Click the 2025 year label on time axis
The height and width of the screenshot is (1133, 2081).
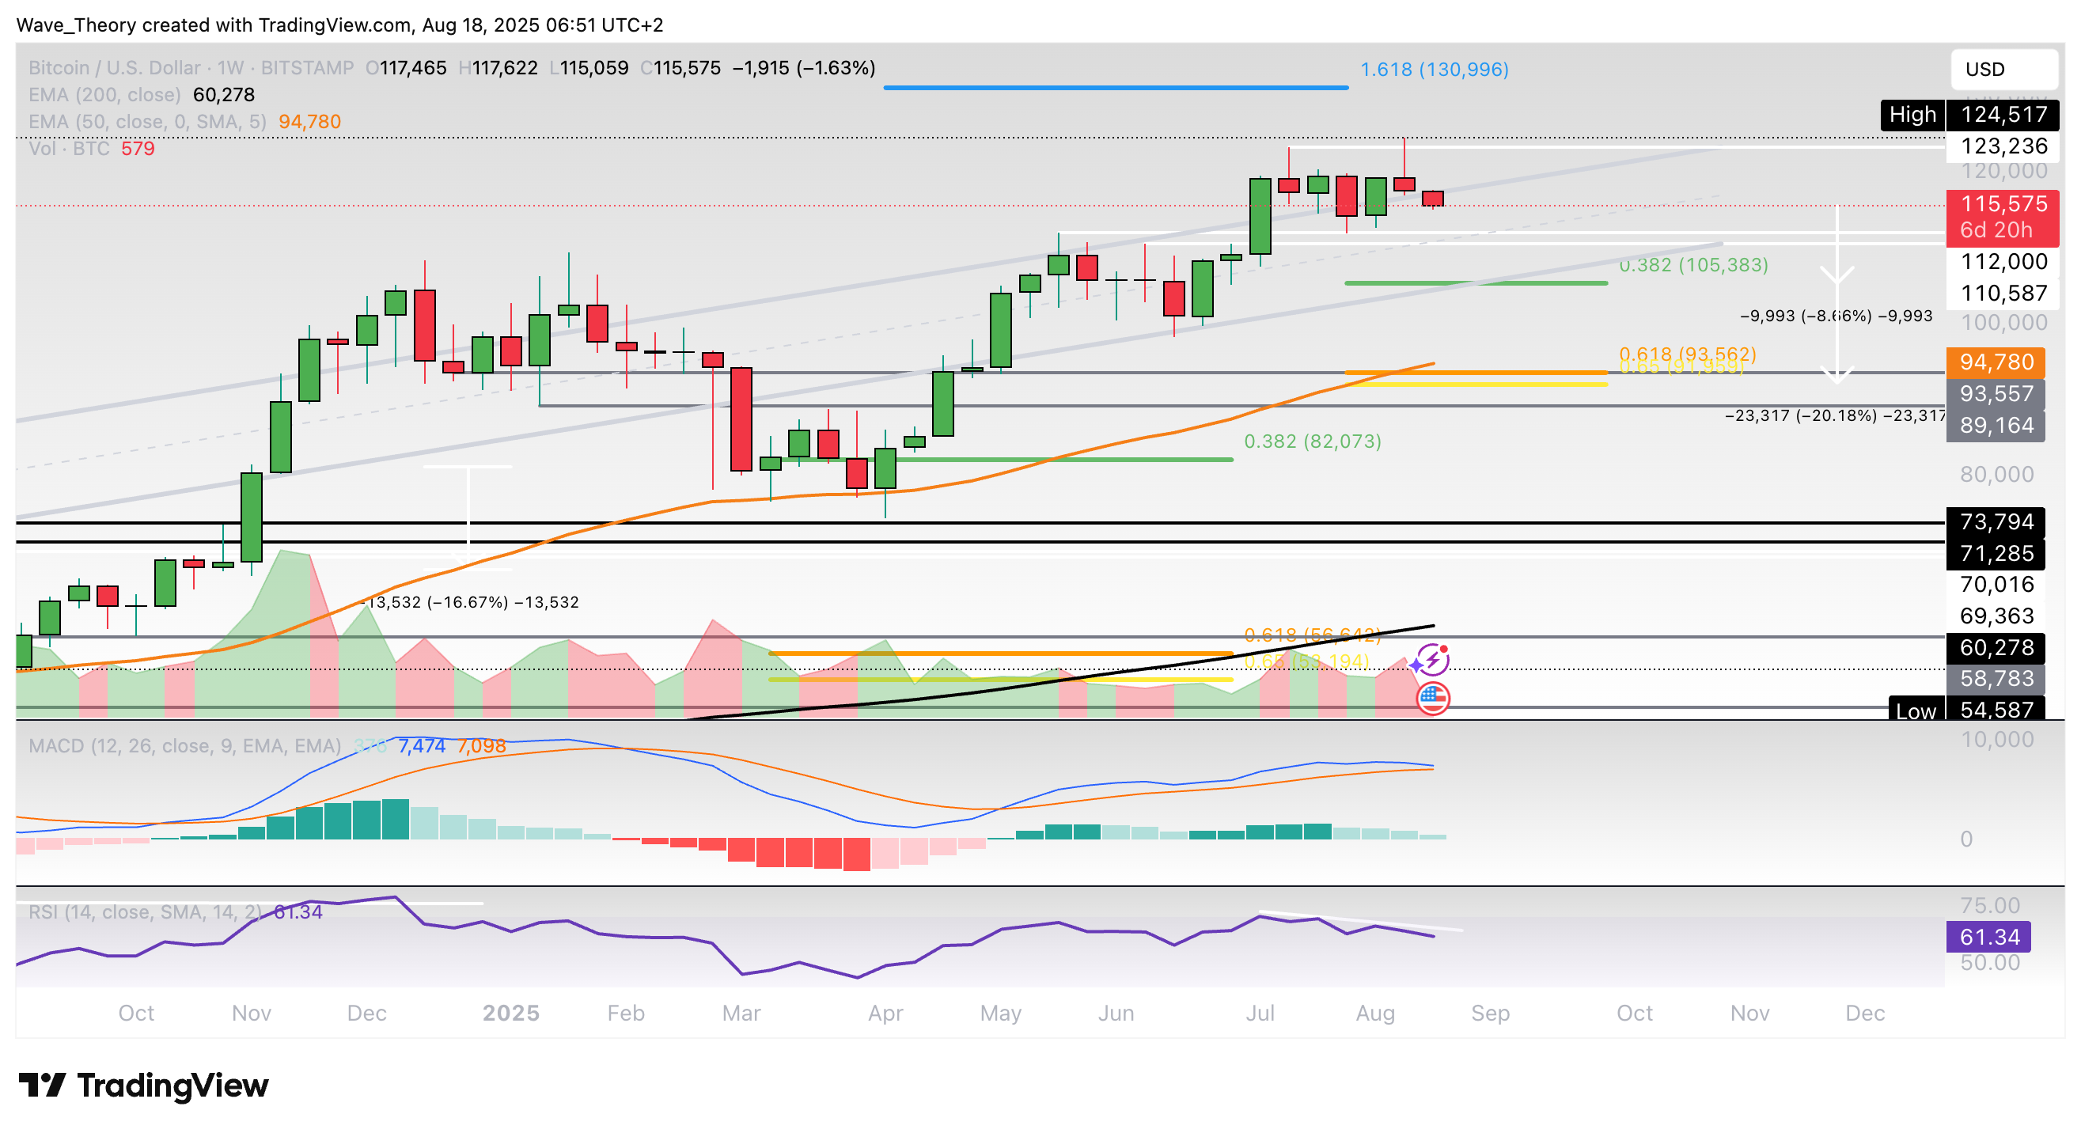510,1013
